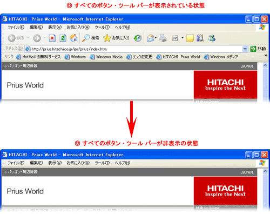The width and height of the screenshot is (270, 214).
Task: Click the Stop (red X) toolbar icon
Action: click(x=52, y=38)
